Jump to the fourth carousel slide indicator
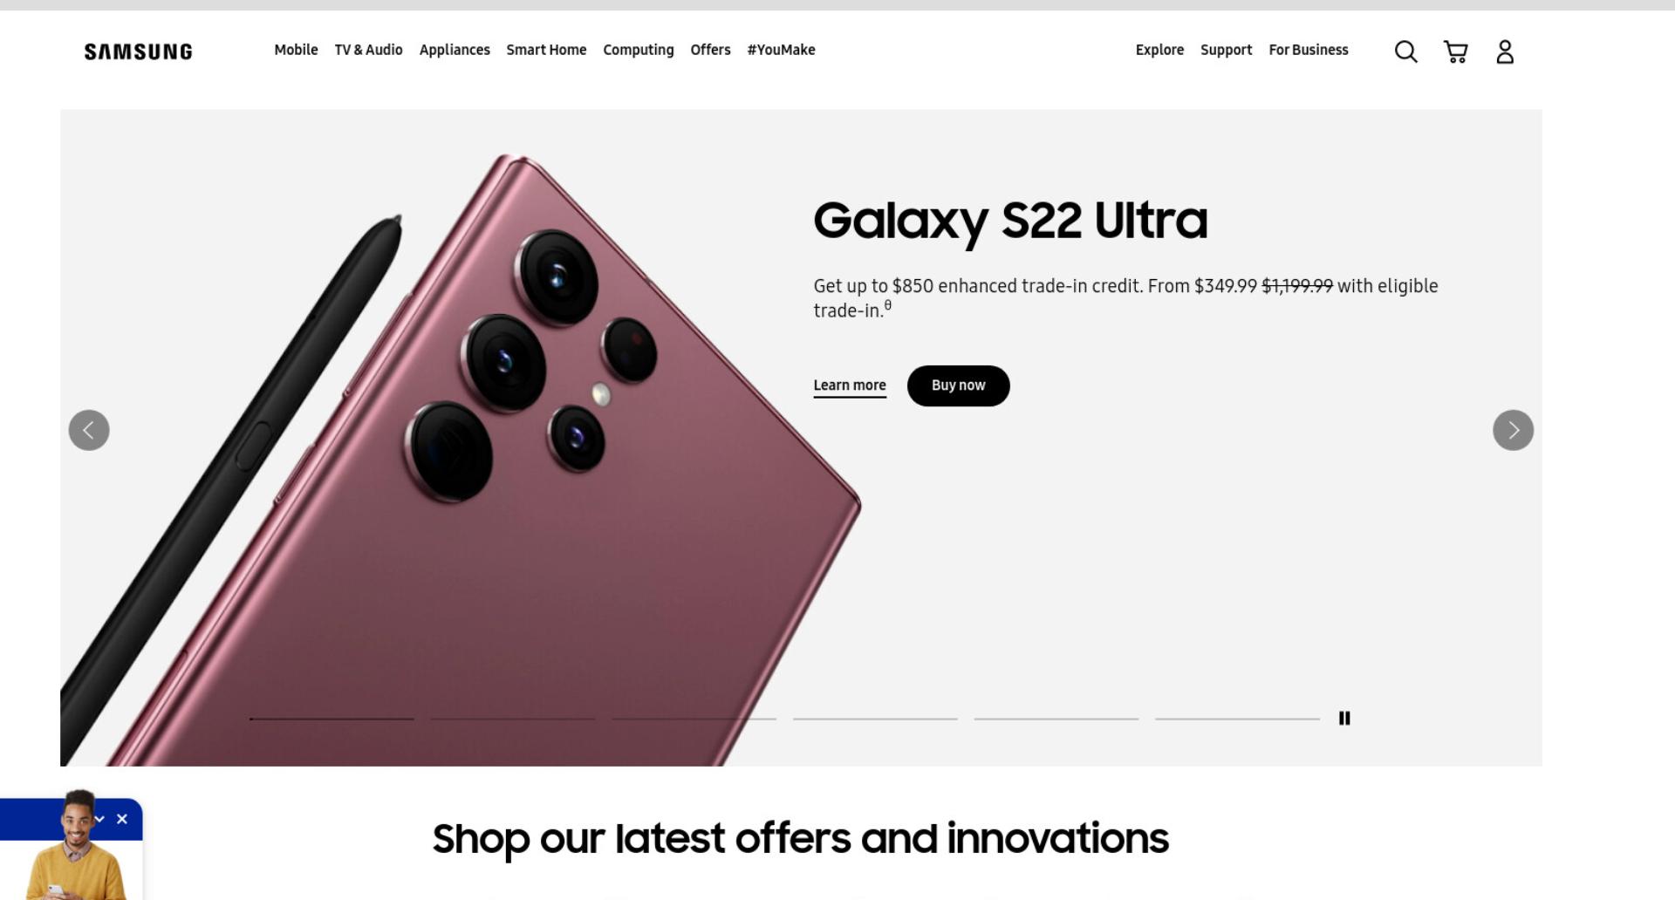 875,719
